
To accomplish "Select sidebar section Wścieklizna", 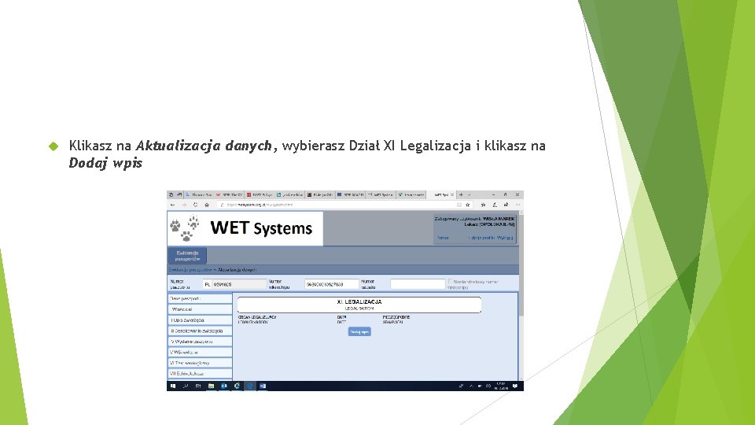I will tap(200, 353).
